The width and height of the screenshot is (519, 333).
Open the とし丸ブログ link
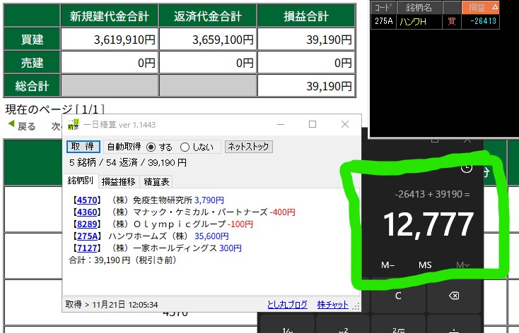288,305
